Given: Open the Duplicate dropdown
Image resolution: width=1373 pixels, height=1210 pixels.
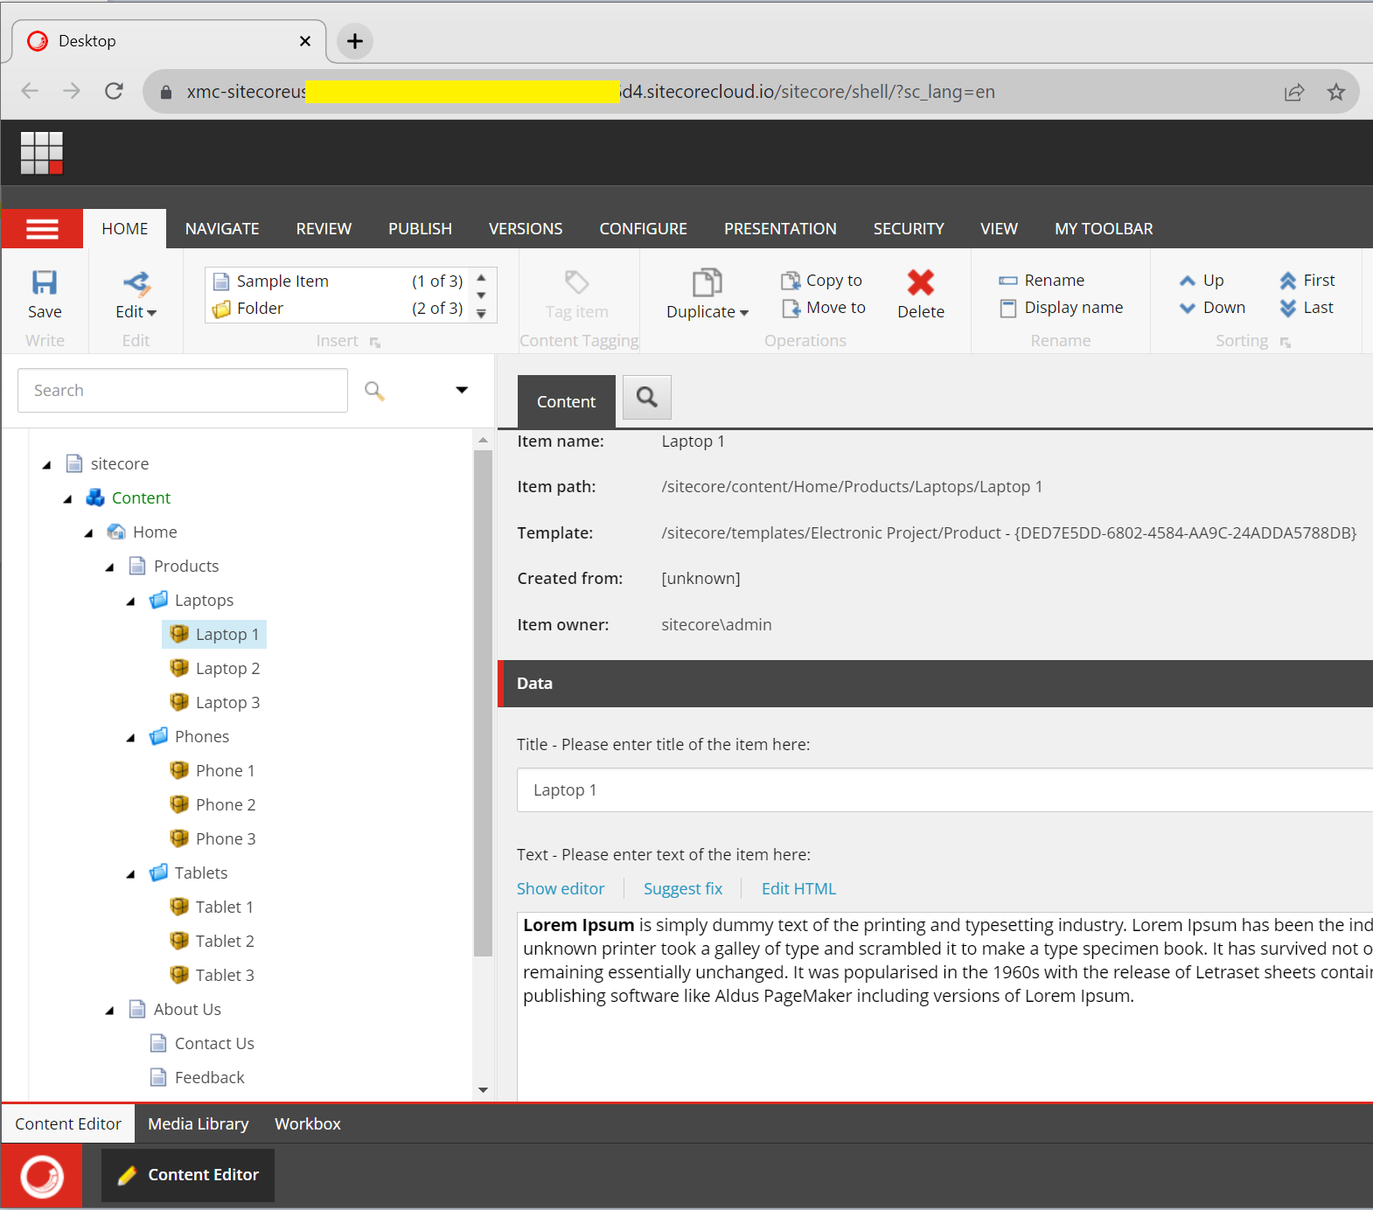Looking at the screenshot, I should click(707, 312).
